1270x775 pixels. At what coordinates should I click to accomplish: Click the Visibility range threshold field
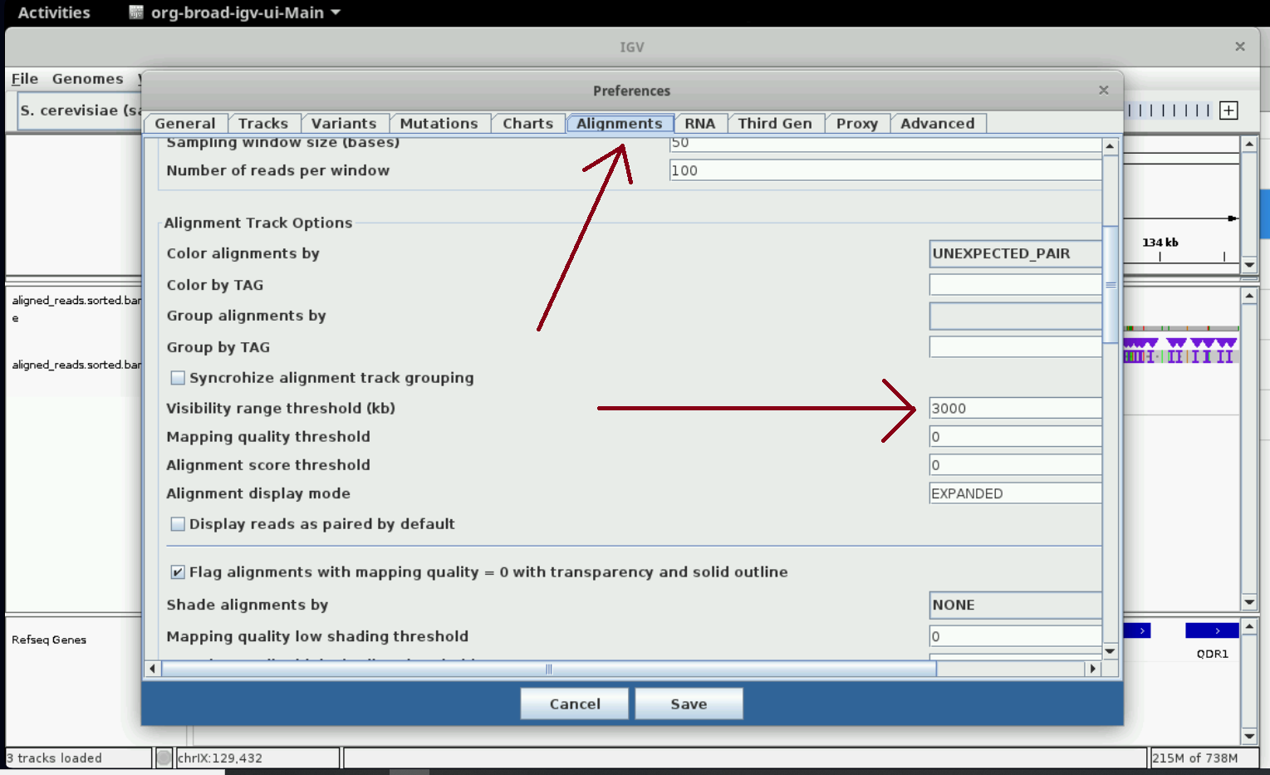point(1015,408)
